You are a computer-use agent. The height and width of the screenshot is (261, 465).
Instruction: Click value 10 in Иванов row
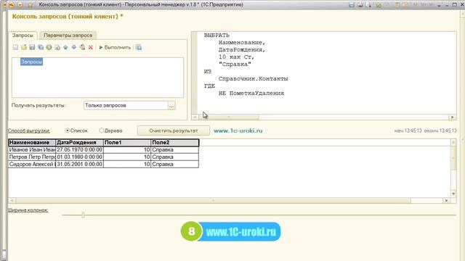(127, 150)
